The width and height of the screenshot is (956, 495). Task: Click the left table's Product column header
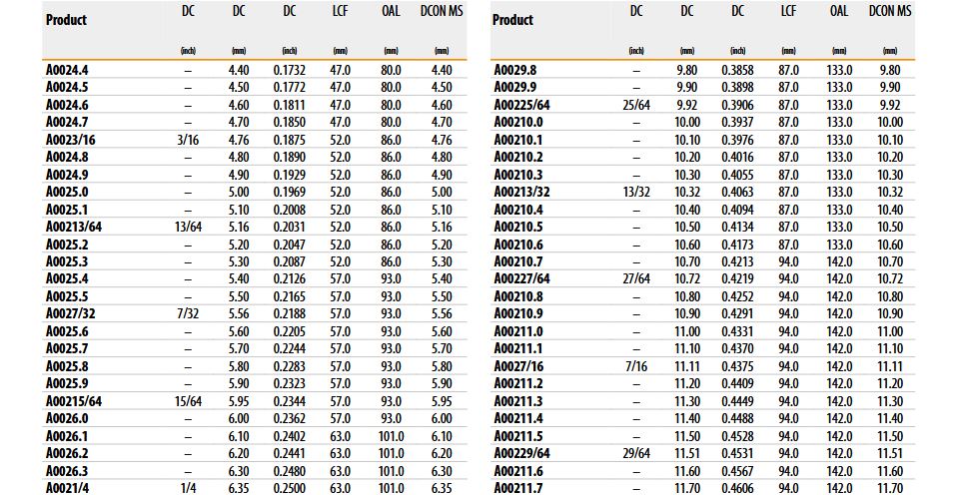(x=66, y=20)
